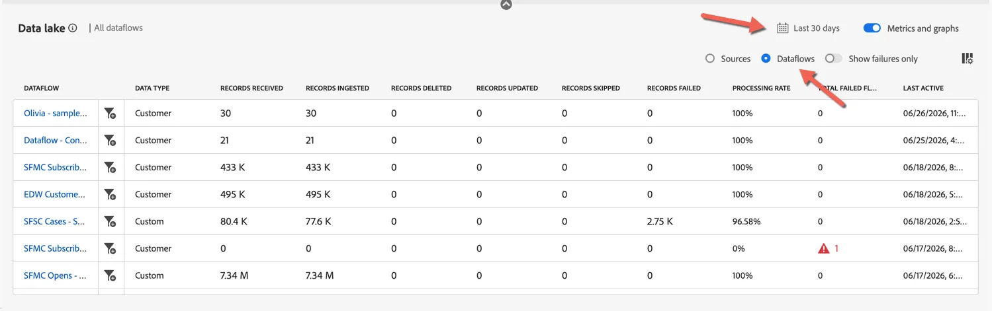Viewport: 992px width, 311px height.
Task: Click the 80.4 K records received cell
Action: click(x=234, y=222)
